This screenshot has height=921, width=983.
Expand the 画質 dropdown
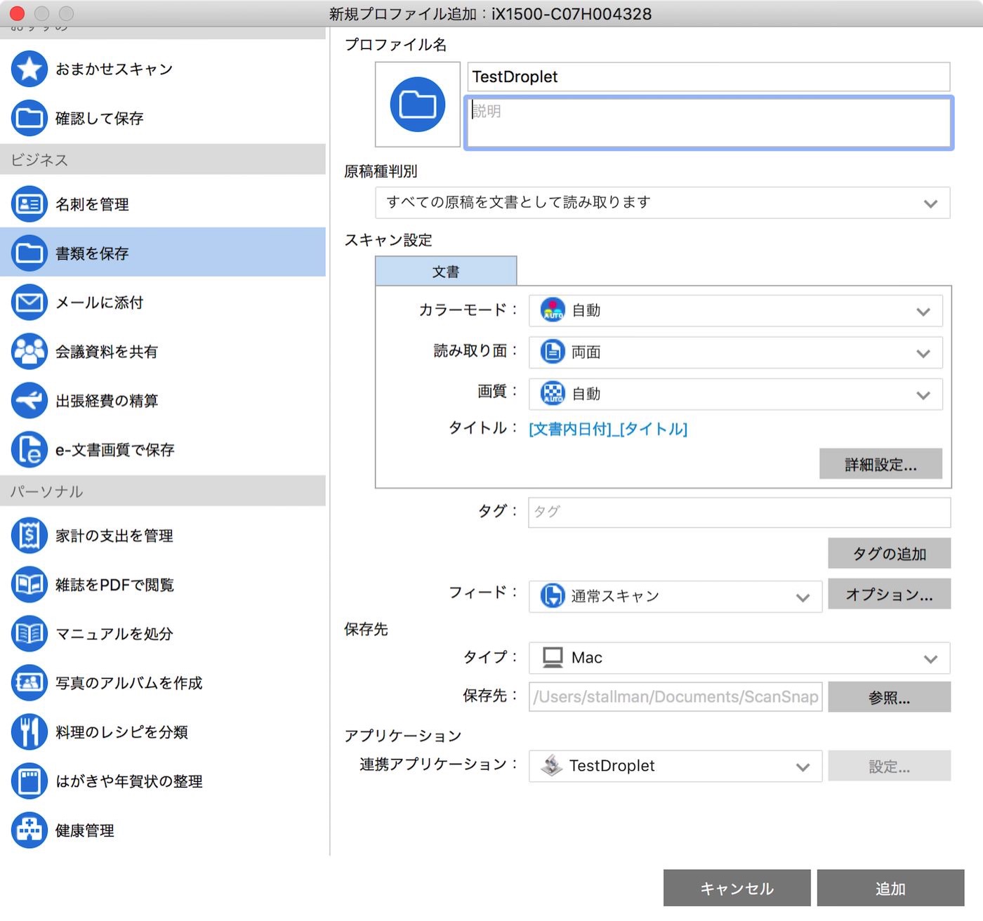[735, 394]
